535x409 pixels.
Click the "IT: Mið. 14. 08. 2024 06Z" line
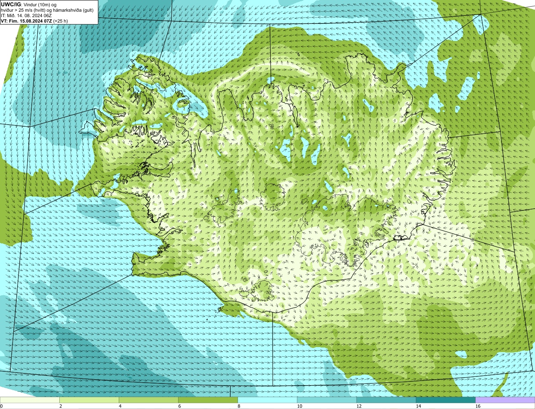point(26,15)
